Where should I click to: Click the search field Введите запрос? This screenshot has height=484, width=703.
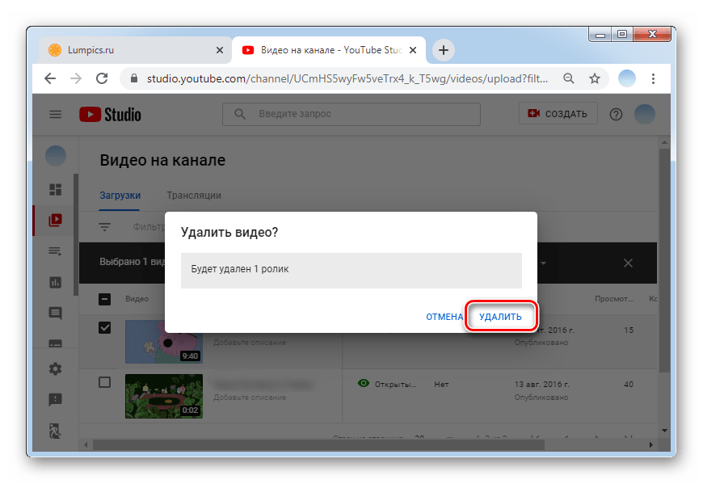(351, 114)
